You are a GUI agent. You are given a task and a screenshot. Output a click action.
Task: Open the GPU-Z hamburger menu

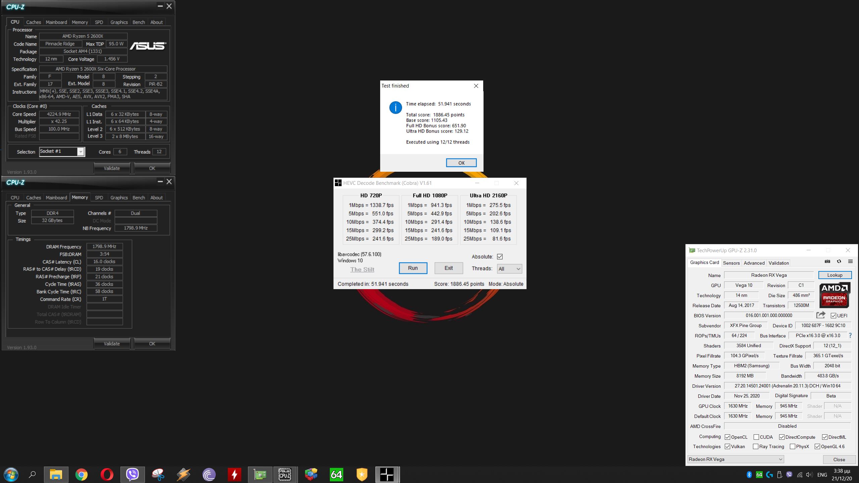pyautogui.click(x=850, y=261)
